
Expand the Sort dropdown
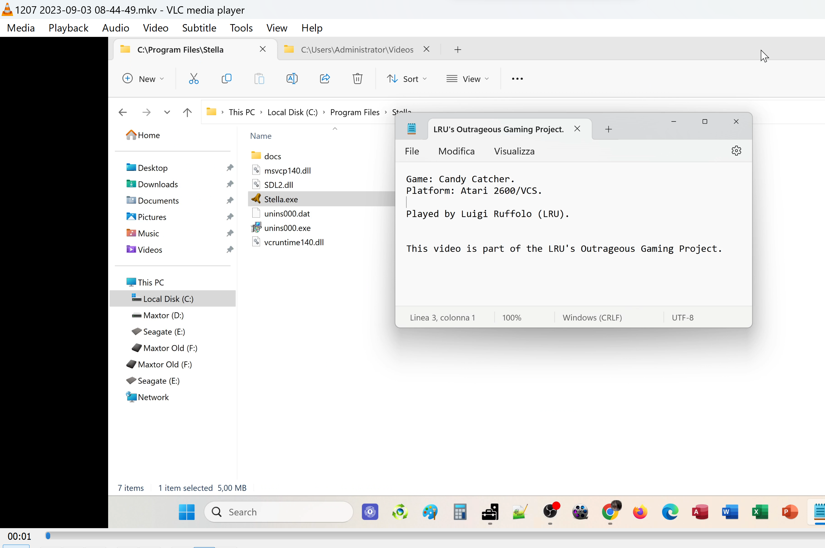coord(407,79)
